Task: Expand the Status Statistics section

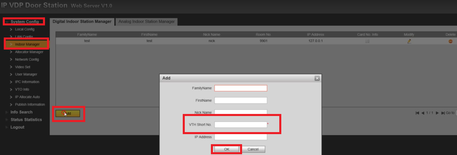Action: pos(26,120)
